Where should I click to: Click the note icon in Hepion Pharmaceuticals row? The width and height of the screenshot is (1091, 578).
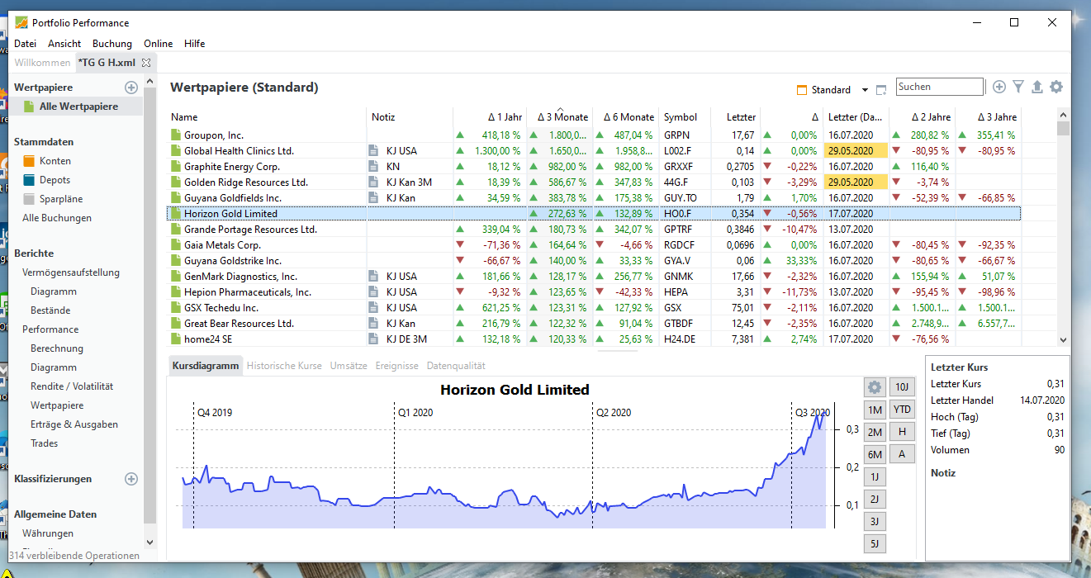(373, 292)
